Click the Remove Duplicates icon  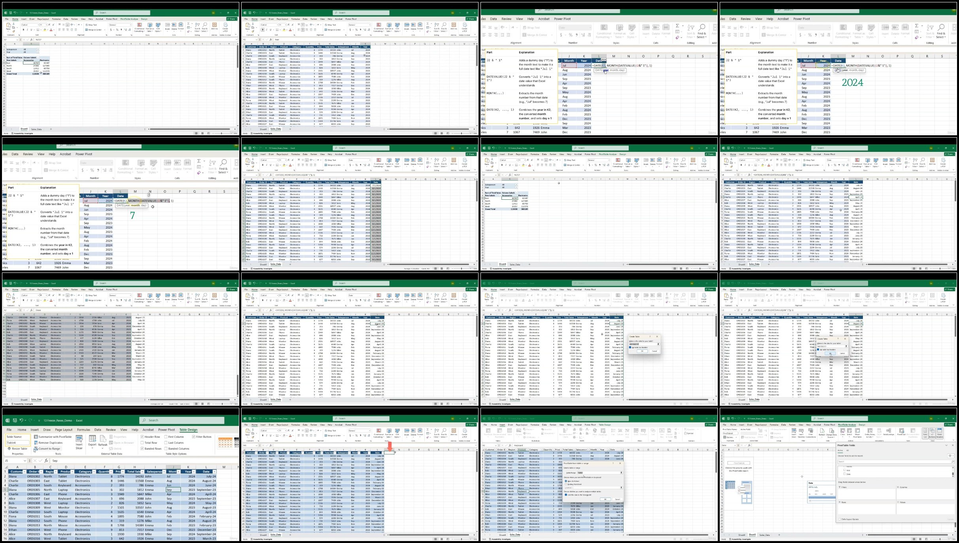pos(36,443)
